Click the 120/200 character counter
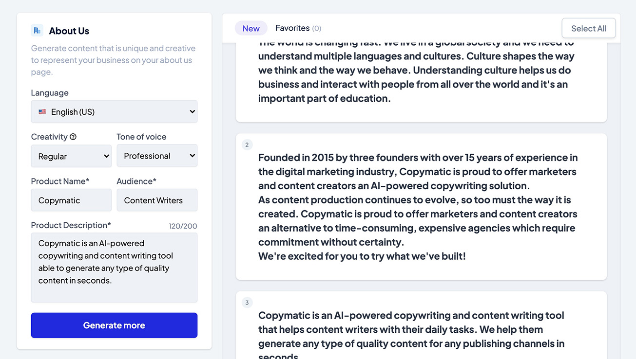 click(183, 226)
